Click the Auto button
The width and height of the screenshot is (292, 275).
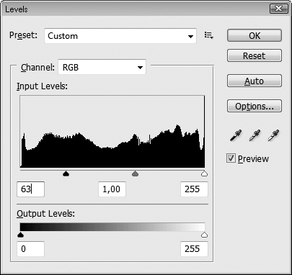[x=255, y=81]
